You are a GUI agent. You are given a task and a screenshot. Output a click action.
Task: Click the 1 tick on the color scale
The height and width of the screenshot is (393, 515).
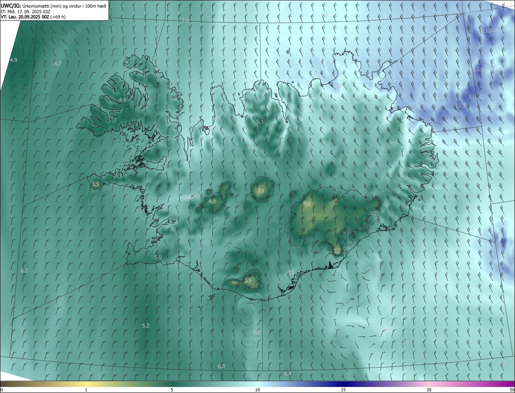tap(86, 390)
